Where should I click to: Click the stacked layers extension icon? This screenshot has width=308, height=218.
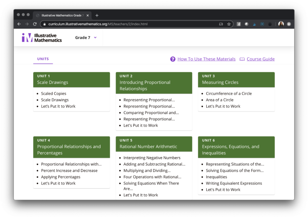[x=270, y=24]
